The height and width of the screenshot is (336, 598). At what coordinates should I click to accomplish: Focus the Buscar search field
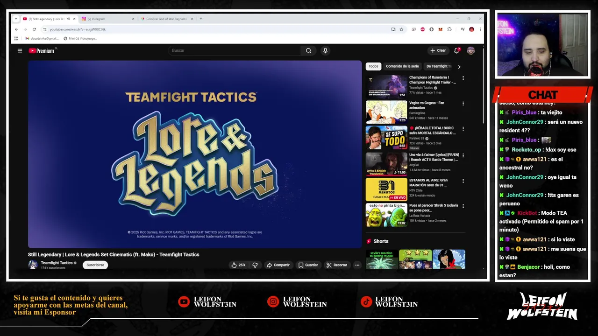point(235,50)
